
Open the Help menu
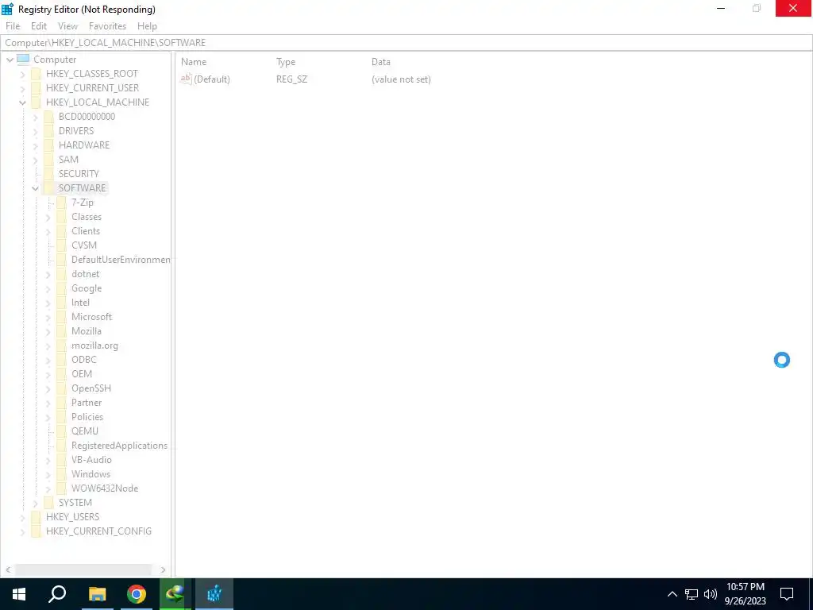(x=147, y=26)
